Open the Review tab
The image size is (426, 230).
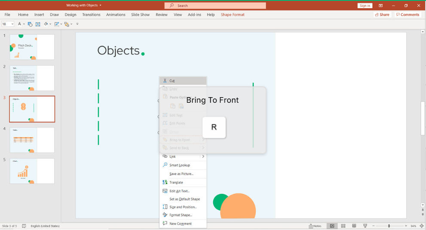(161, 15)
